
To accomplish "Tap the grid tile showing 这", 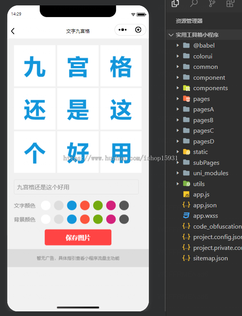I will (121, 109).
